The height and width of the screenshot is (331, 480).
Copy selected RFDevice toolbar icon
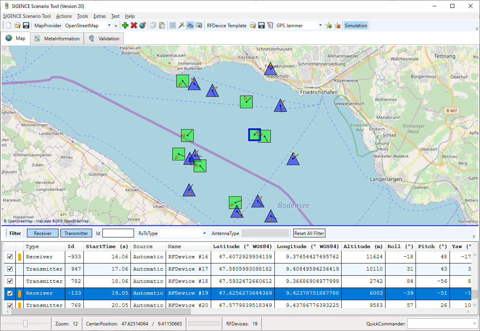[x=153, y=26]
